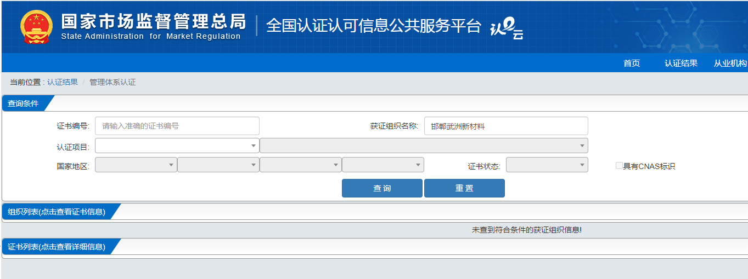Viewport: 748px width, 279px height.
Task: Click the 认e云 cloud logo
Action: 506,28
